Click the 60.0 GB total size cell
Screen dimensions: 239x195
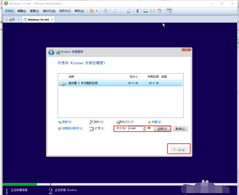point(133,83)
